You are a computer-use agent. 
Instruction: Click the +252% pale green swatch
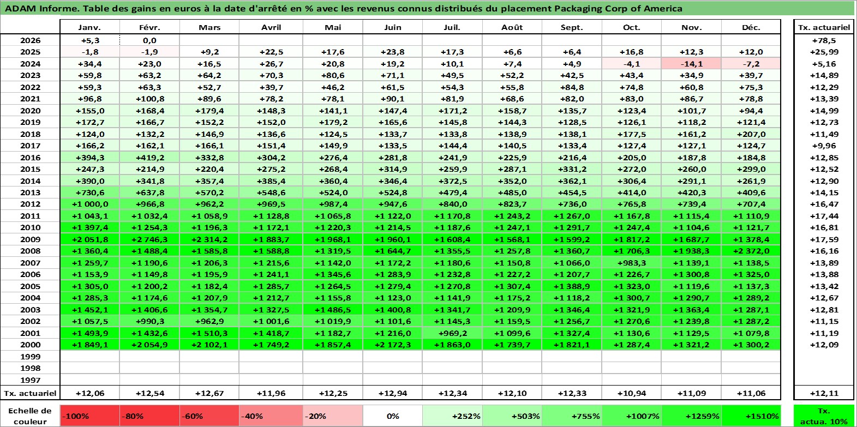point(452,416)
